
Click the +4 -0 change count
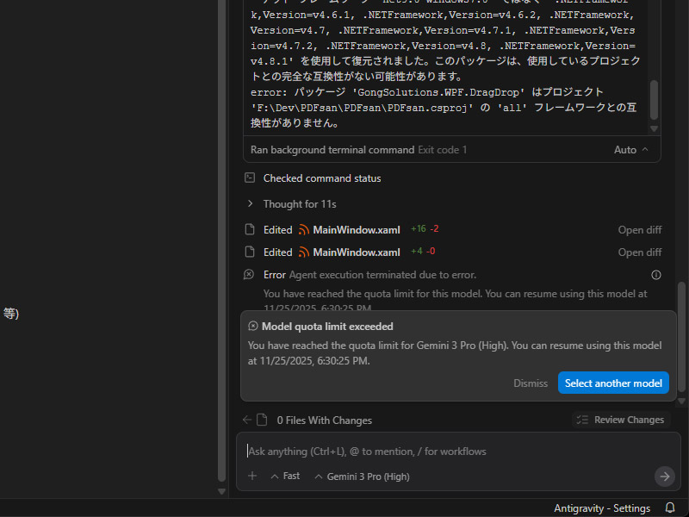coord(423,251)
